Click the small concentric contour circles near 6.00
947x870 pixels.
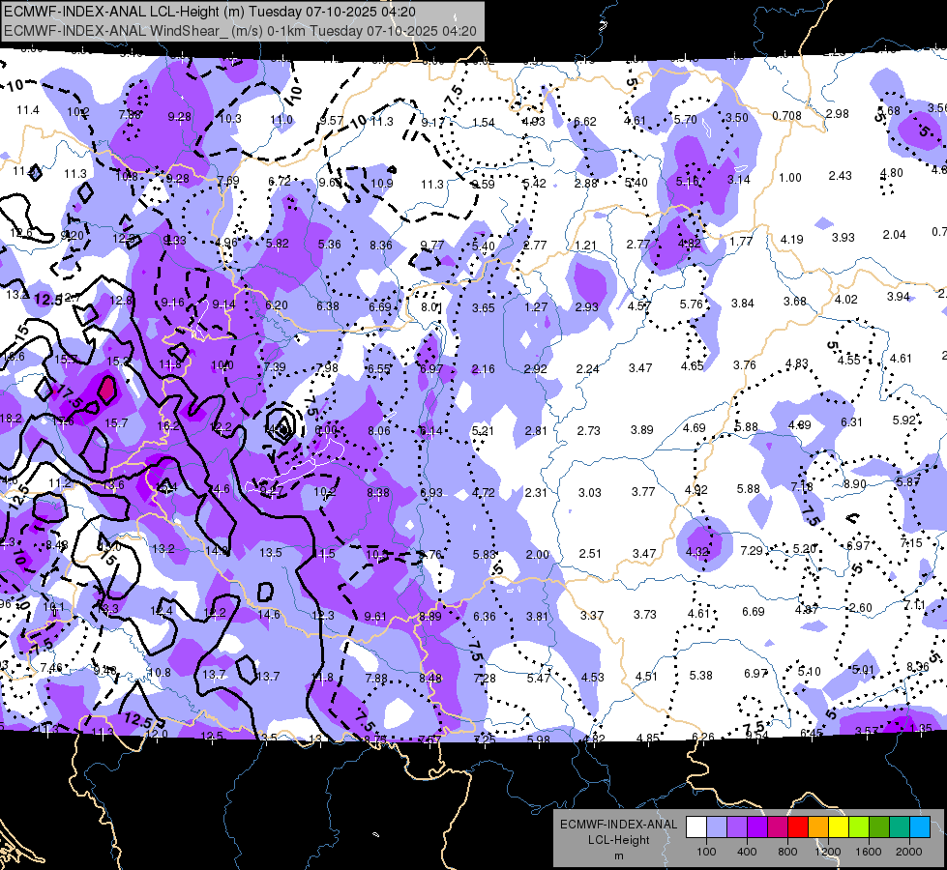[281, 425]
